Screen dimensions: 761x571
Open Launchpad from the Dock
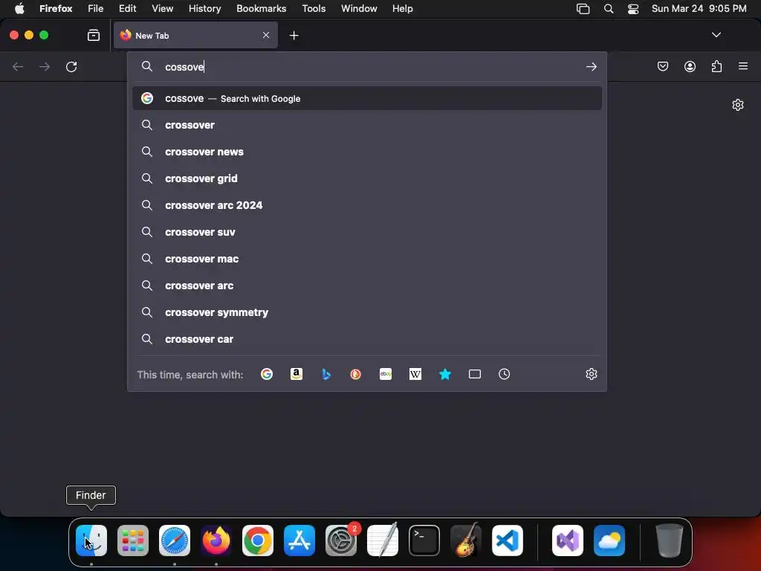(x=133, y=541)
